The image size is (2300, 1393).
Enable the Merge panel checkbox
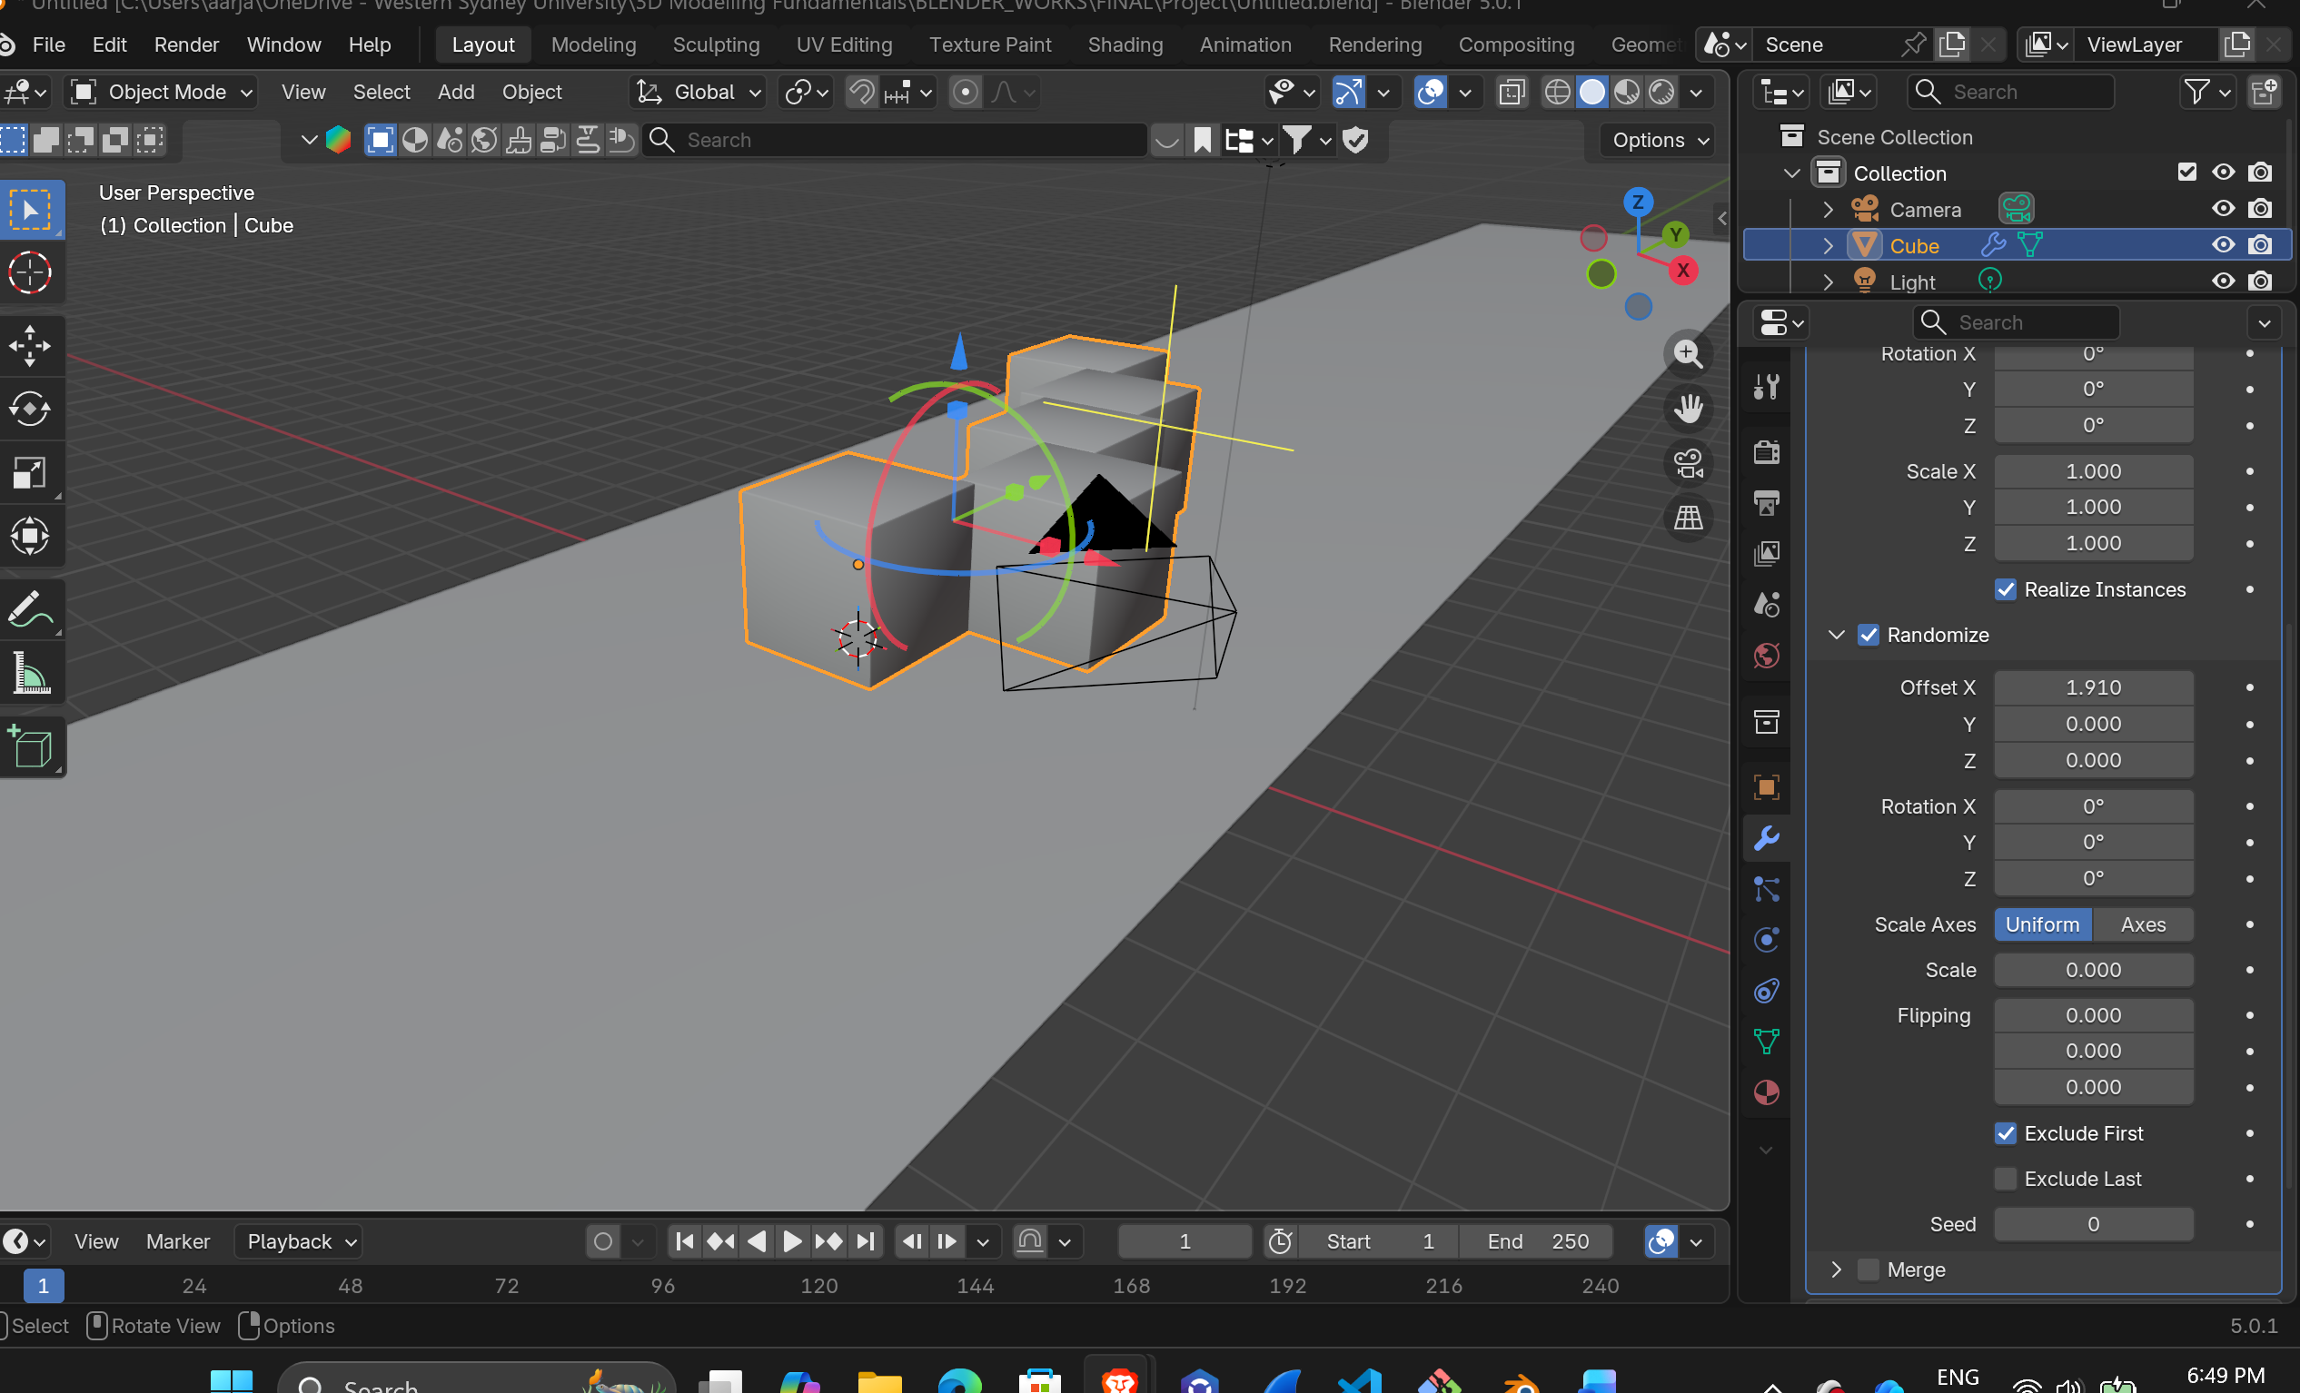tap(1868, 1269)
